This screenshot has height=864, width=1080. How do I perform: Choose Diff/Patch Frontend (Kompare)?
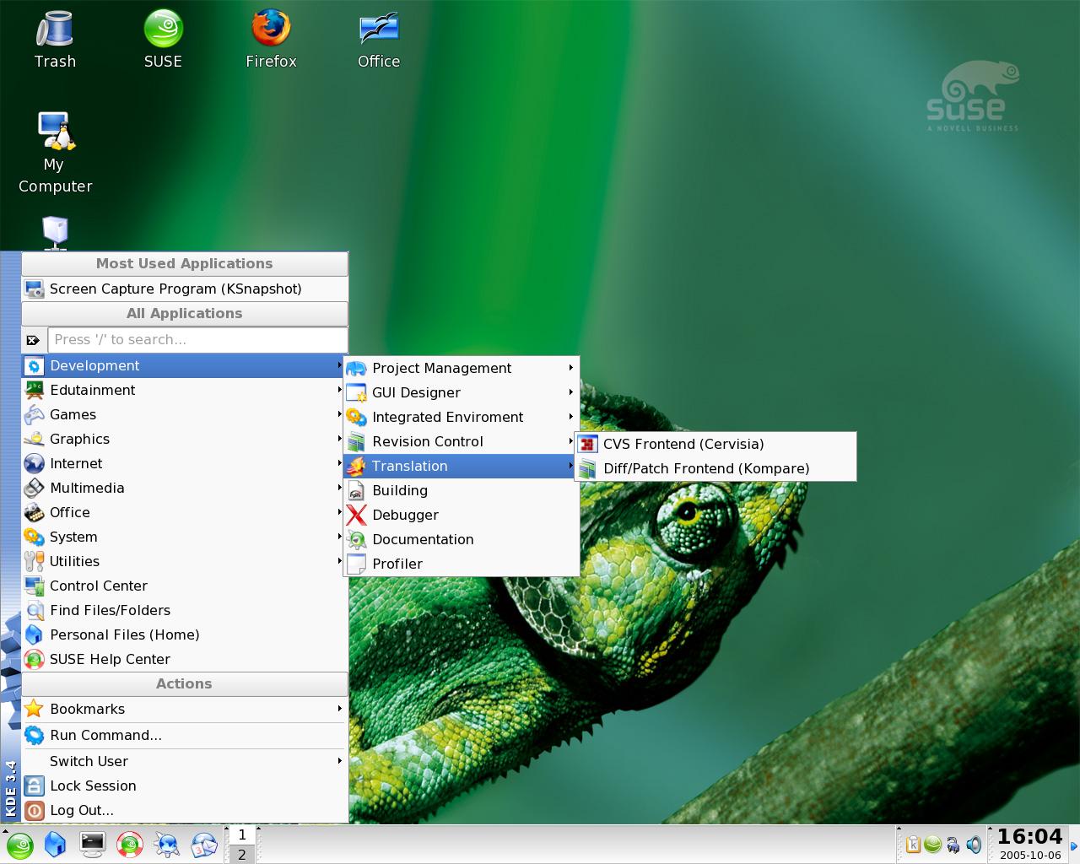[715, 468]
